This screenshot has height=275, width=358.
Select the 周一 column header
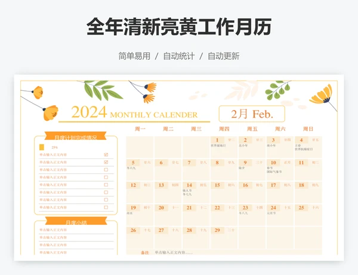(140, 129)
